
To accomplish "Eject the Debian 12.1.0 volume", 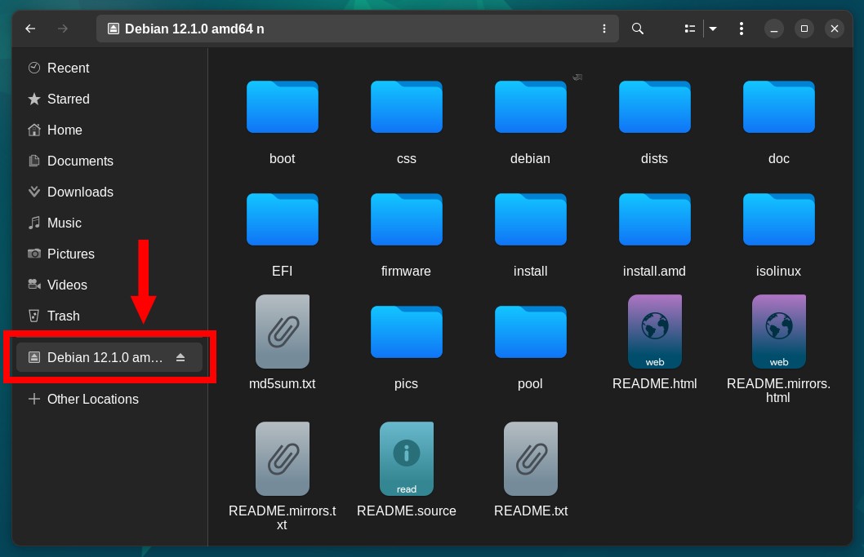I will pos(180,358).
